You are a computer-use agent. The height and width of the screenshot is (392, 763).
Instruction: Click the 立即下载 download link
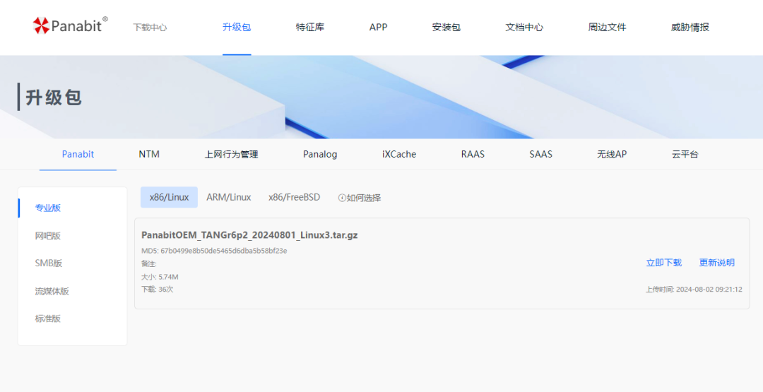pos(663,263)
